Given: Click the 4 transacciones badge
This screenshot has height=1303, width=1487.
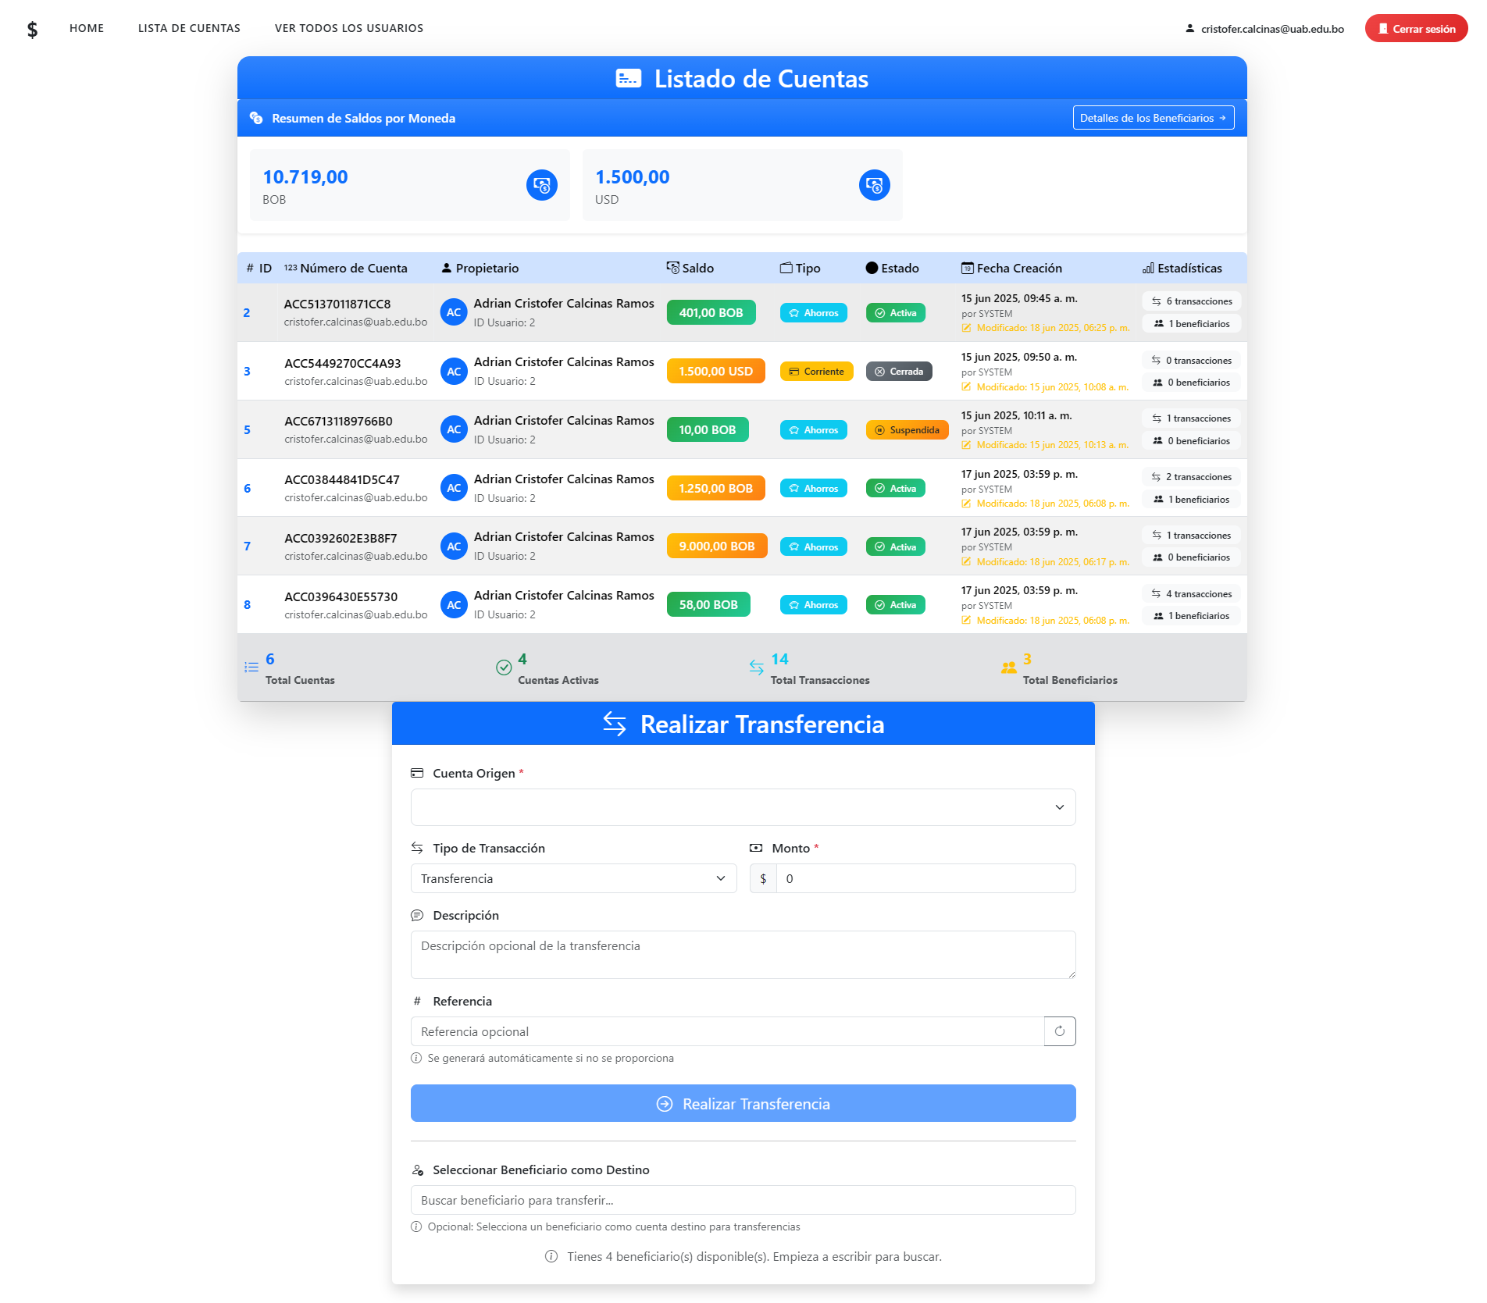Looking at the screenshot, I should (1191, 594).
